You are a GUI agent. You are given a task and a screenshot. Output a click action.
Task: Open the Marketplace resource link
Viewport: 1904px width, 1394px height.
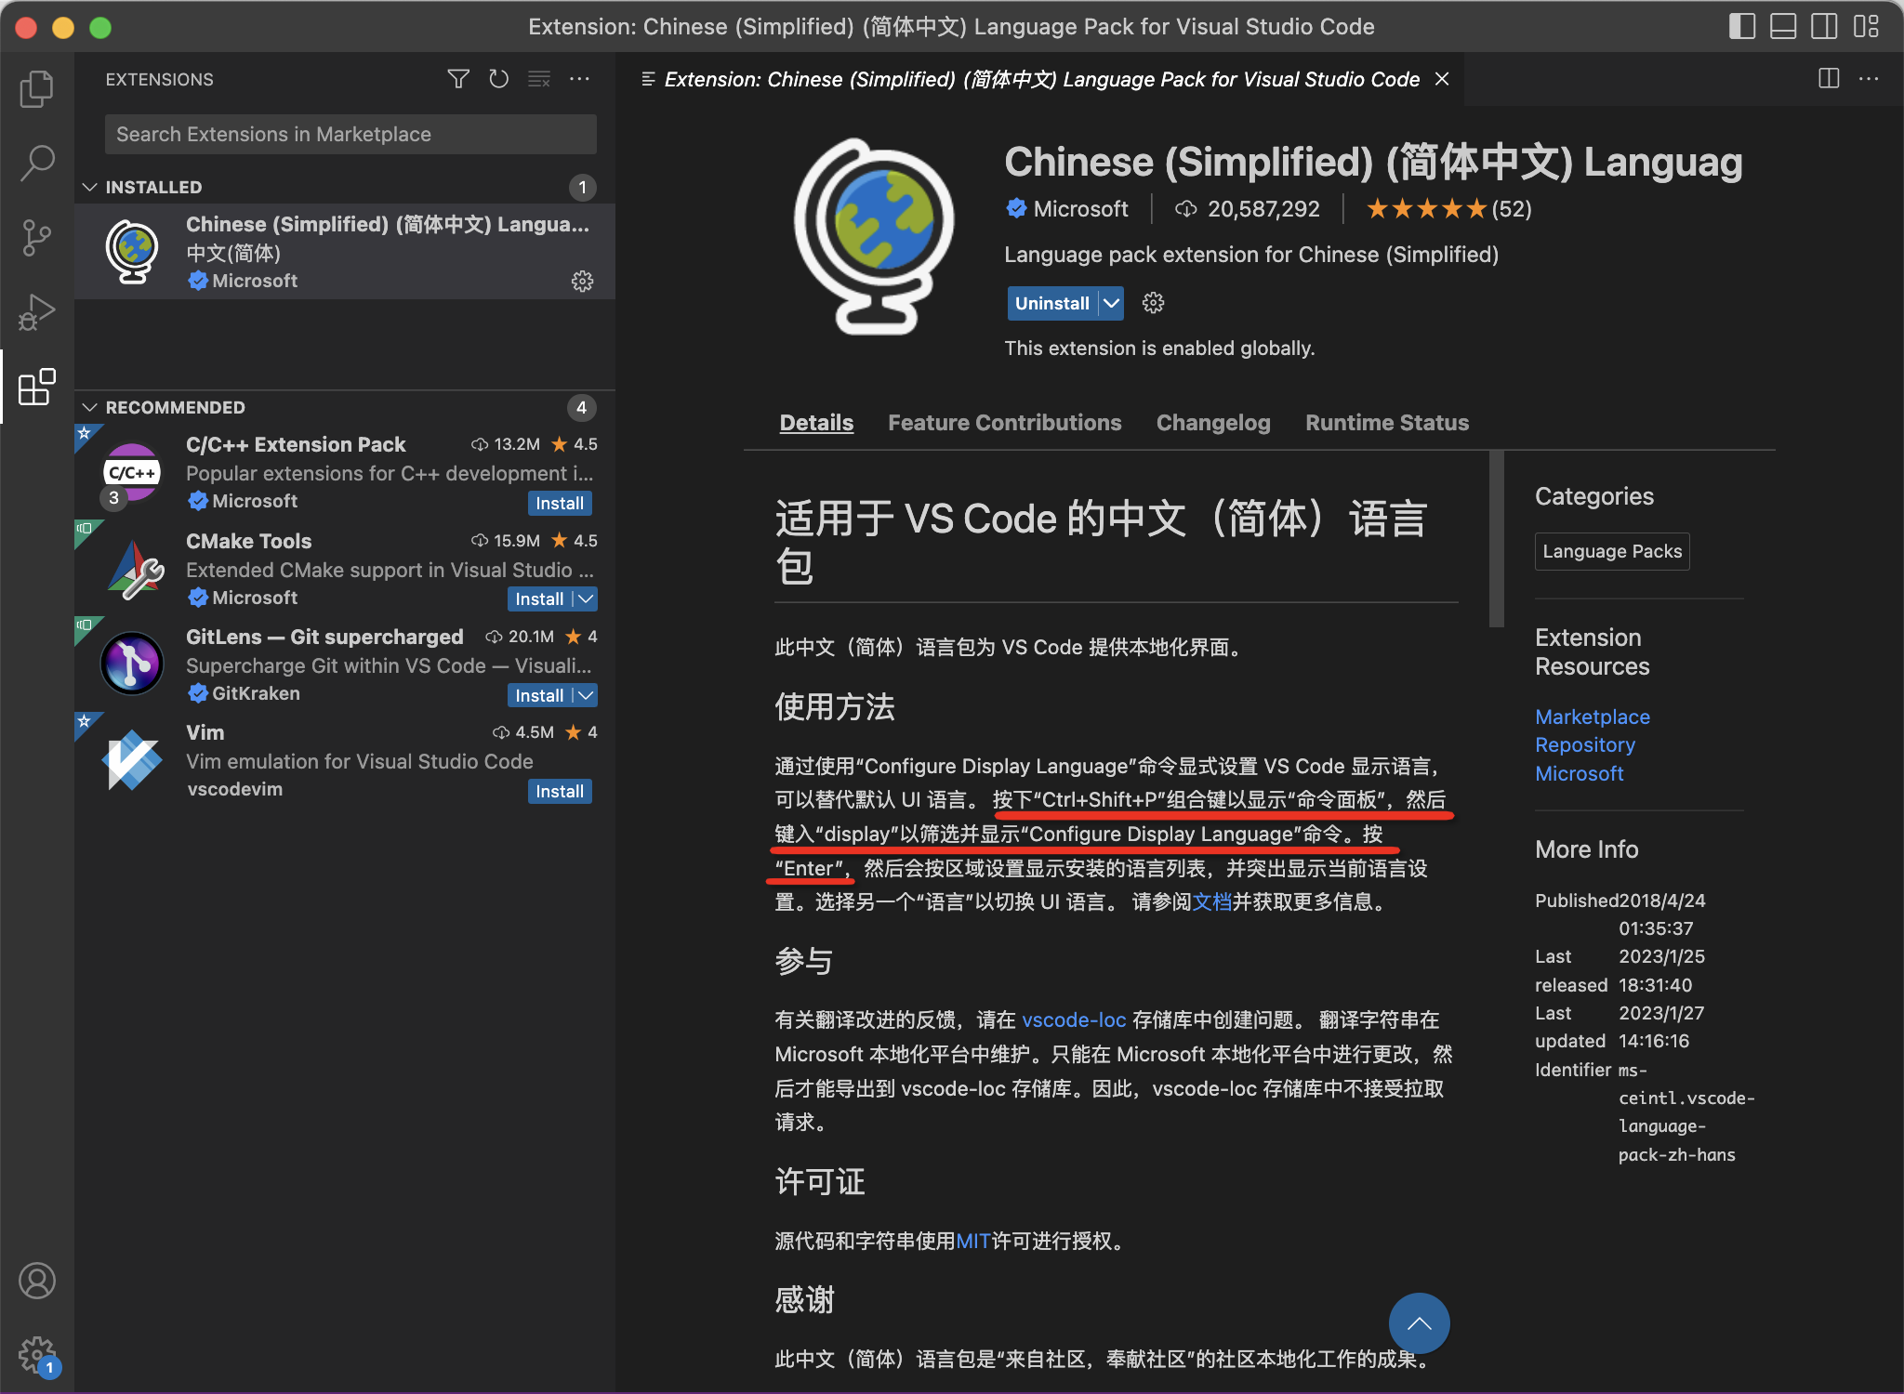pos(1593,717)
